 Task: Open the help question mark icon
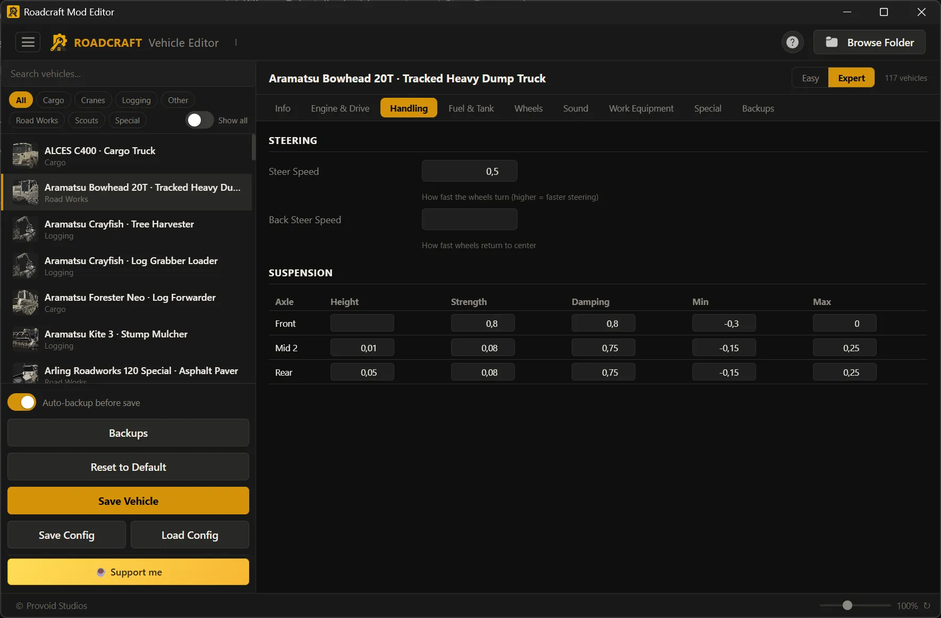[x=792, y=43]
